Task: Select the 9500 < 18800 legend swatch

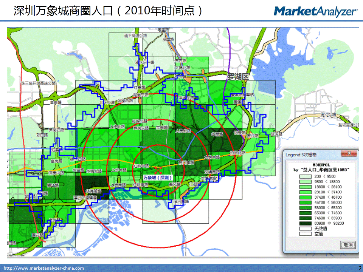Action: [x=306, y=181]
